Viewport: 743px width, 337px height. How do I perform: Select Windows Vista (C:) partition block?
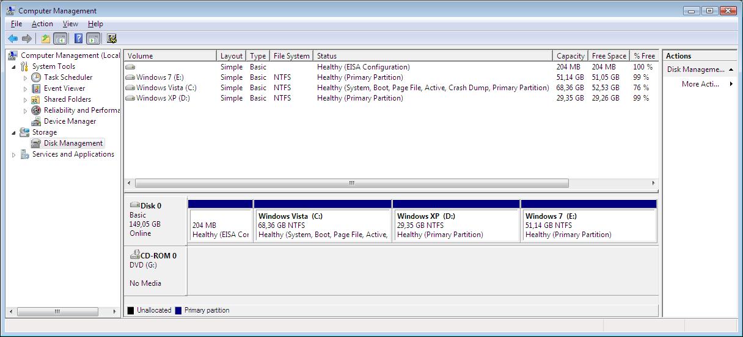[323, 221]
